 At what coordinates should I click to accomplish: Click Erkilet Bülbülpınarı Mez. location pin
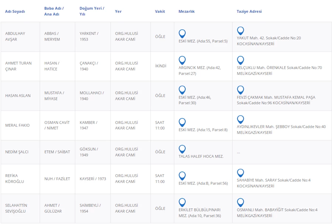click(x=182, y=202)
